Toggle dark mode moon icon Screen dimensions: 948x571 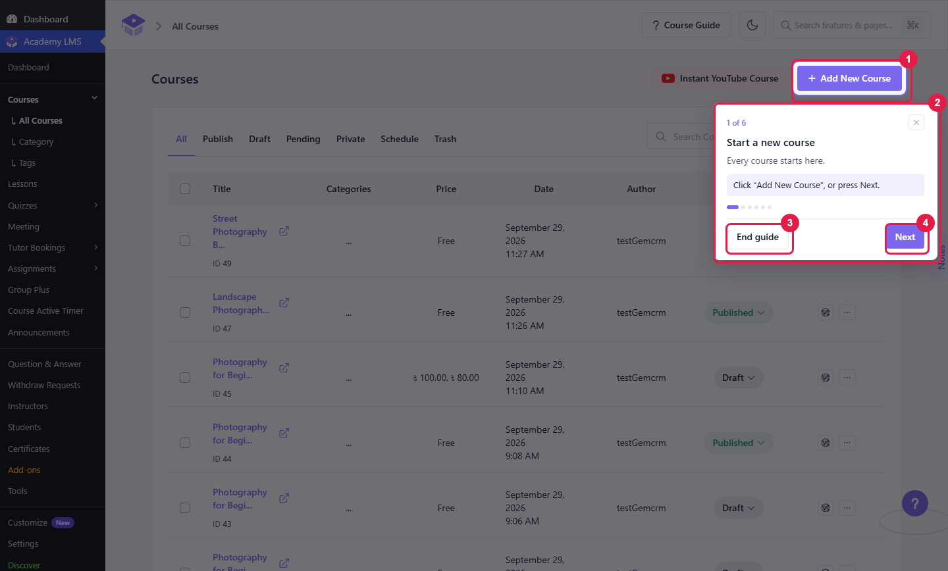pos(752,25)
